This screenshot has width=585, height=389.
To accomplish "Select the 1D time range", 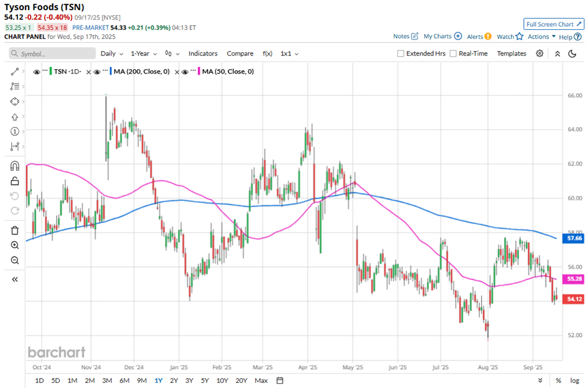I will click(x=39, y=380).
